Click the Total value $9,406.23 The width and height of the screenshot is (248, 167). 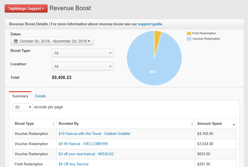tap(61, 77)
